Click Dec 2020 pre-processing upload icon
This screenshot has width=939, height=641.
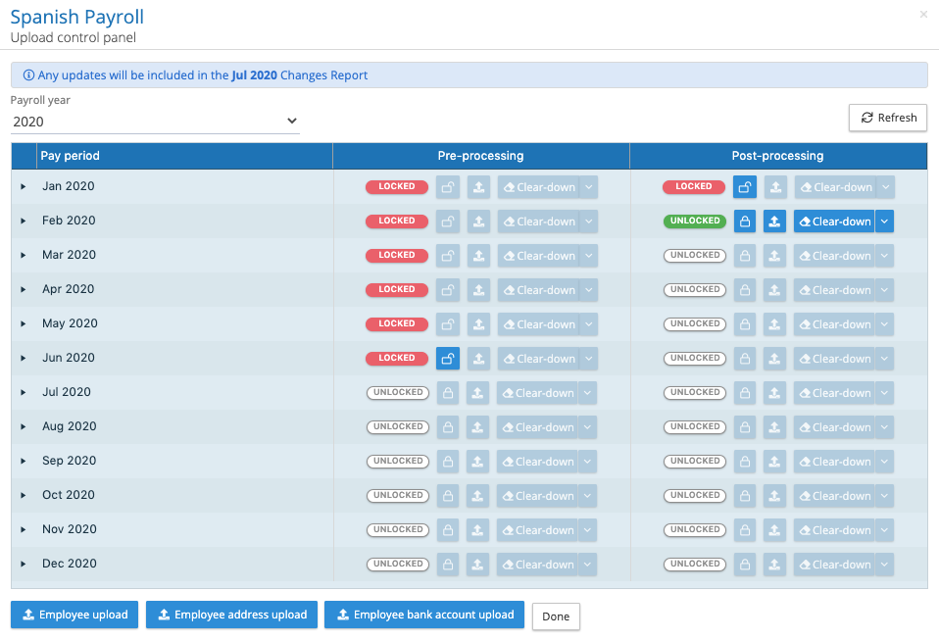tap(478, 565)
